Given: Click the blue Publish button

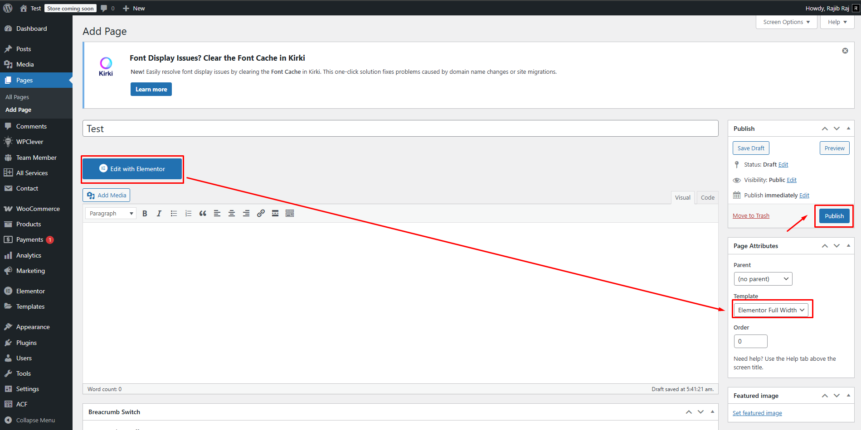Looking at the screenshot, I should coord(834,216).
